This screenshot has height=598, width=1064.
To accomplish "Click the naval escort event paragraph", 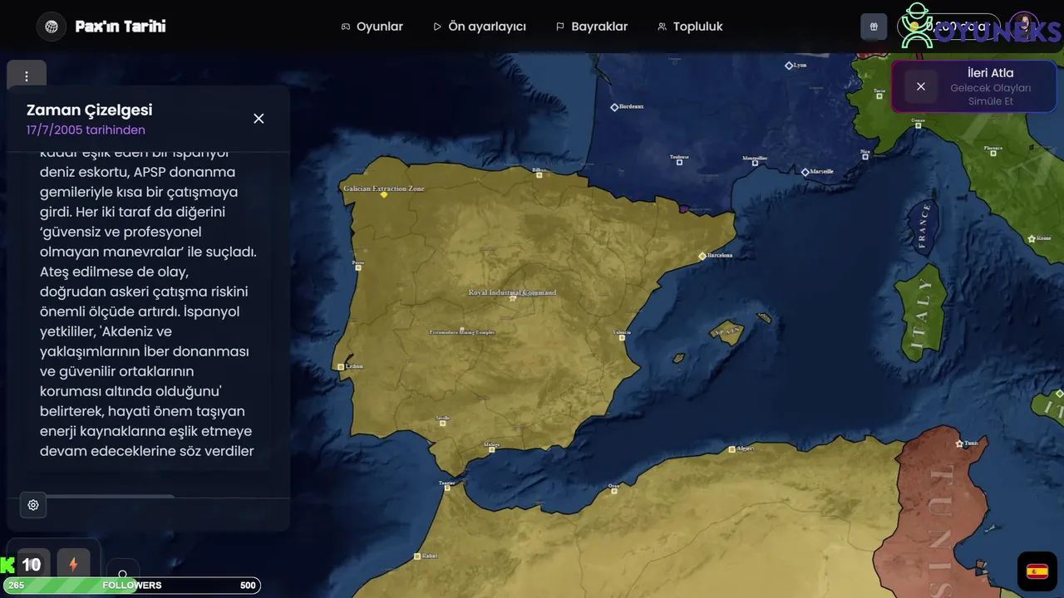I will [148, 302].
